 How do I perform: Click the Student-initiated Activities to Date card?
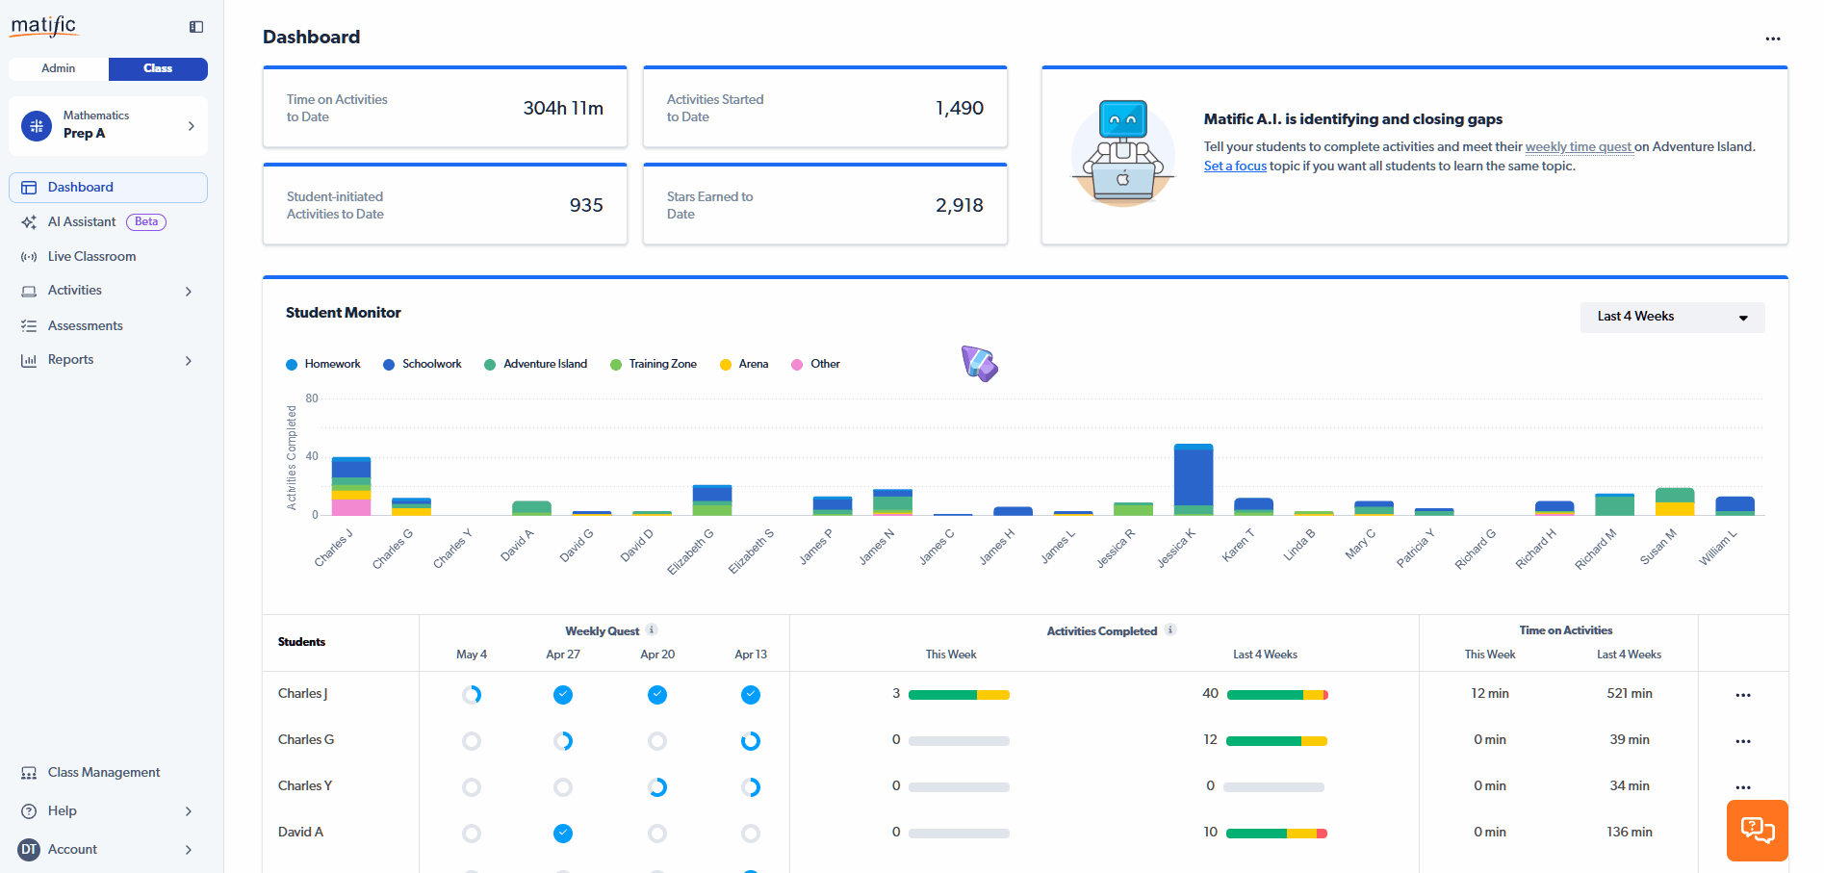[x=445, y=204]
